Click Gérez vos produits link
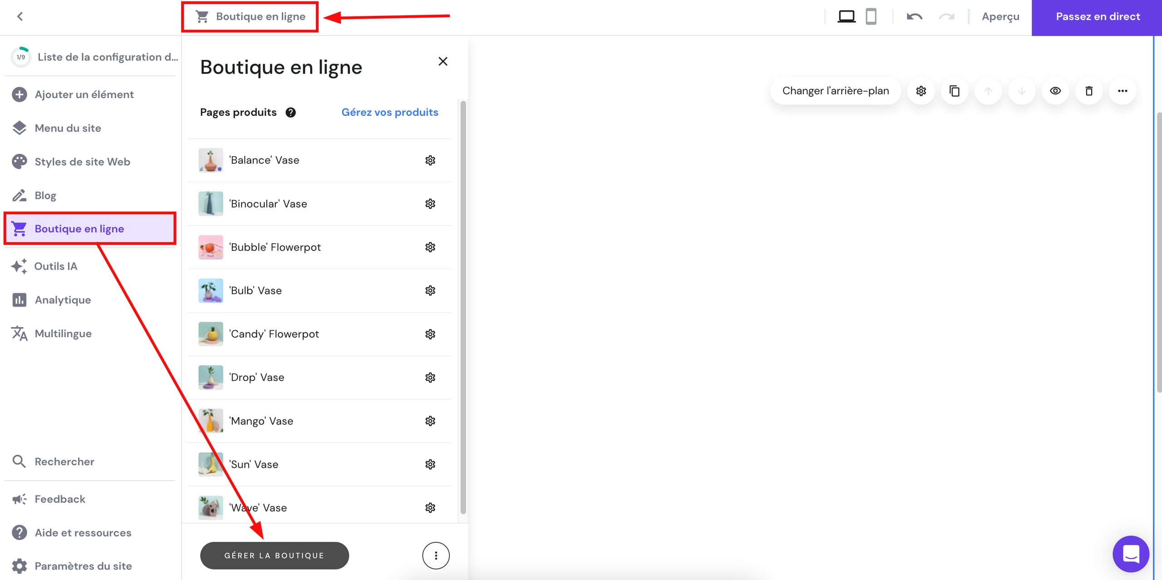This screenshot has height=580, width=1162. coord(389,112)
